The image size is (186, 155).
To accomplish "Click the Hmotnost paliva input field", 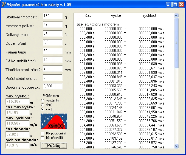I will click(53, 25).
